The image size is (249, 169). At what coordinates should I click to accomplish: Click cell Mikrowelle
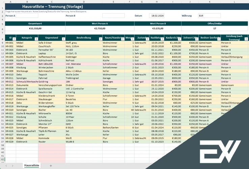[52, 114]
